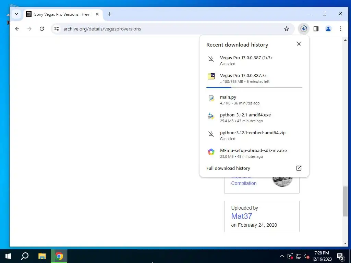This screenshot has height=263, width=351.
Task: Open tab search dropdown arrow
Action: pyautogui.click(x=16, y=14)
